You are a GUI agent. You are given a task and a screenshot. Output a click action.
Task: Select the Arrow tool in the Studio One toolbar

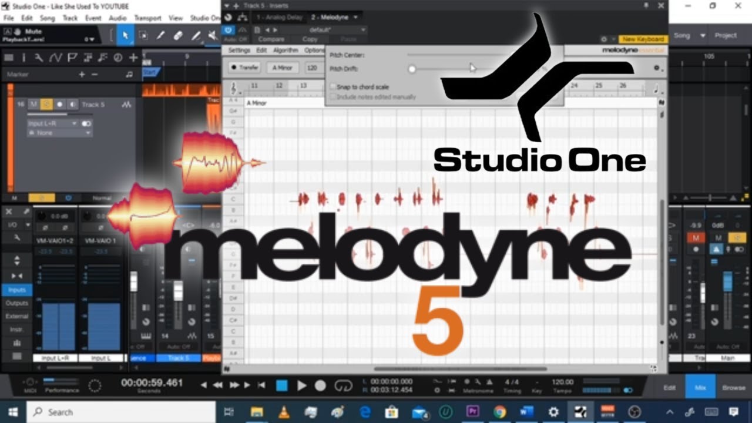tap(125, 35)
